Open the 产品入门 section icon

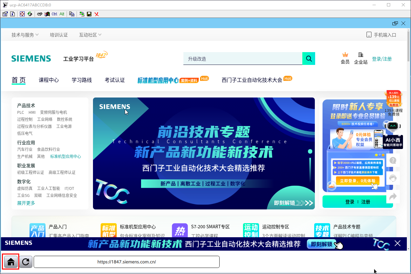[37, 231]
